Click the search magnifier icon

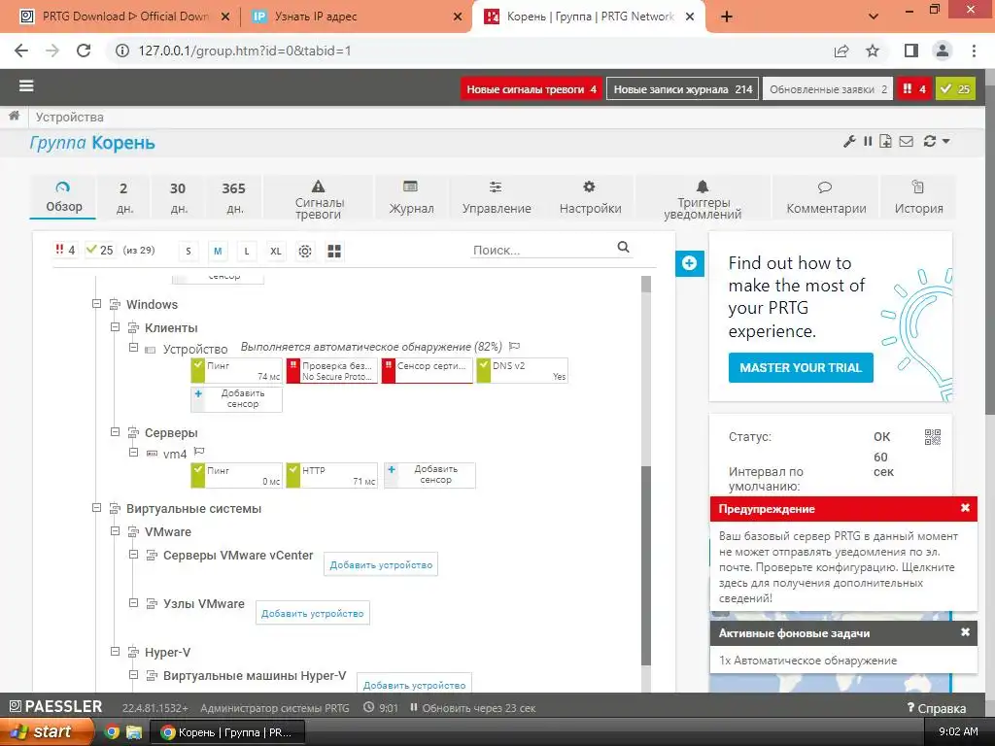[x=623, y=248]
